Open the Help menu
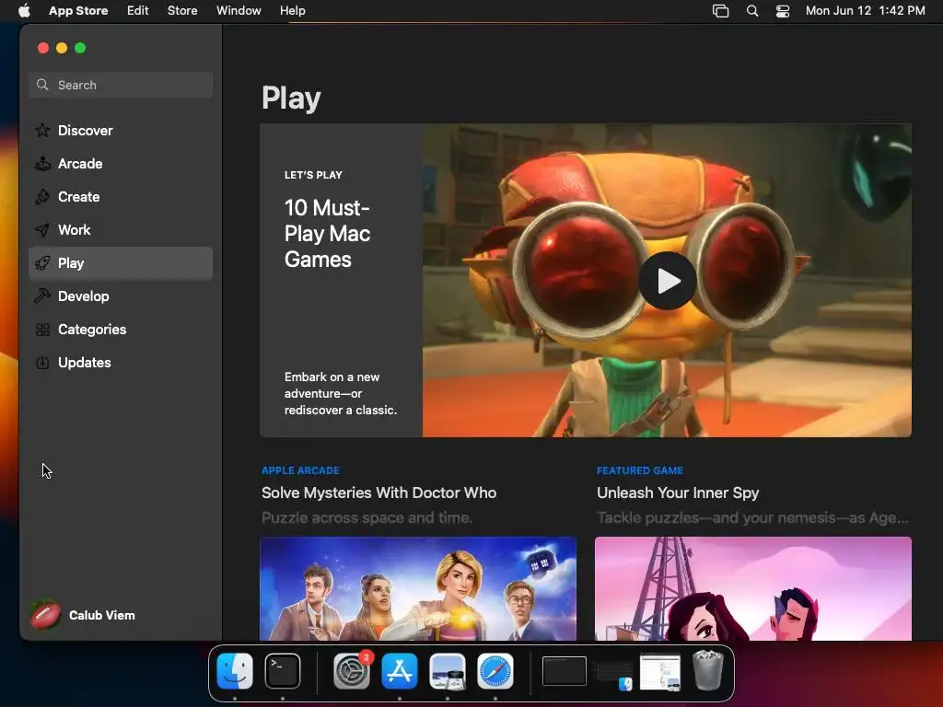Image resolution: width=943 pixels, height=707 pixels. (x=292, y=11)
